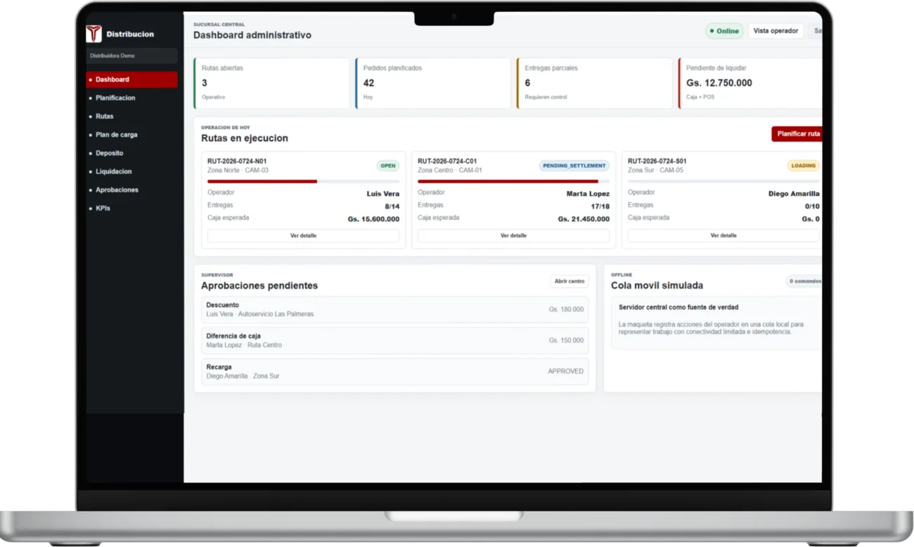The height and width of the screenshot is (547, 914).
Task: Navigate to Liquidacion
Action: tap(131, 171)
